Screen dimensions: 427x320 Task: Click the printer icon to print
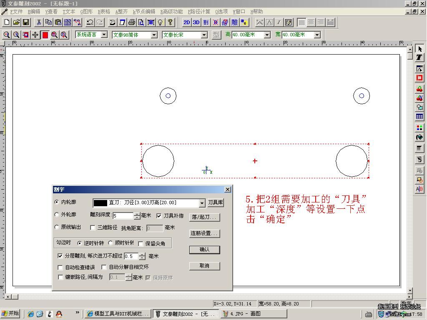click(x=132, y=22)
